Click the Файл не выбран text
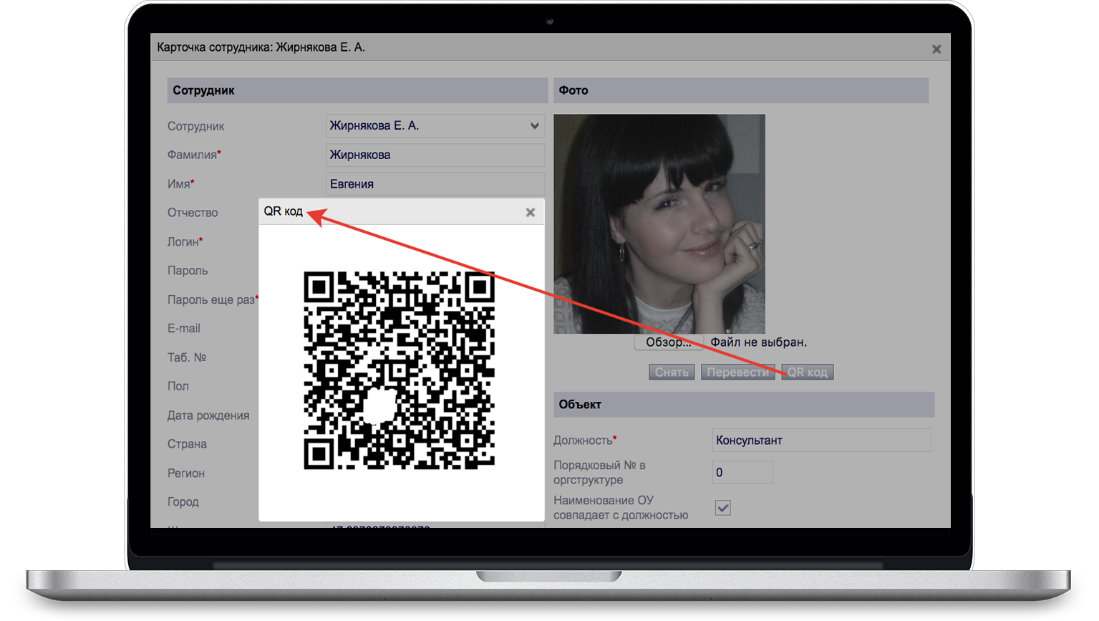The image size is (1099, 621). (x=758, y=342)
